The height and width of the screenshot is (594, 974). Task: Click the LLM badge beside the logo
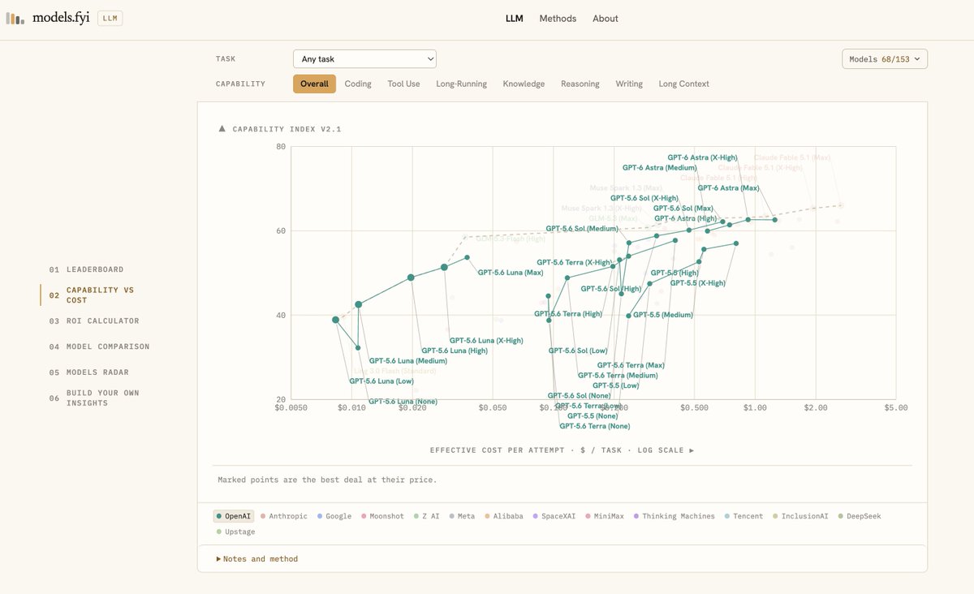point(110,18)
